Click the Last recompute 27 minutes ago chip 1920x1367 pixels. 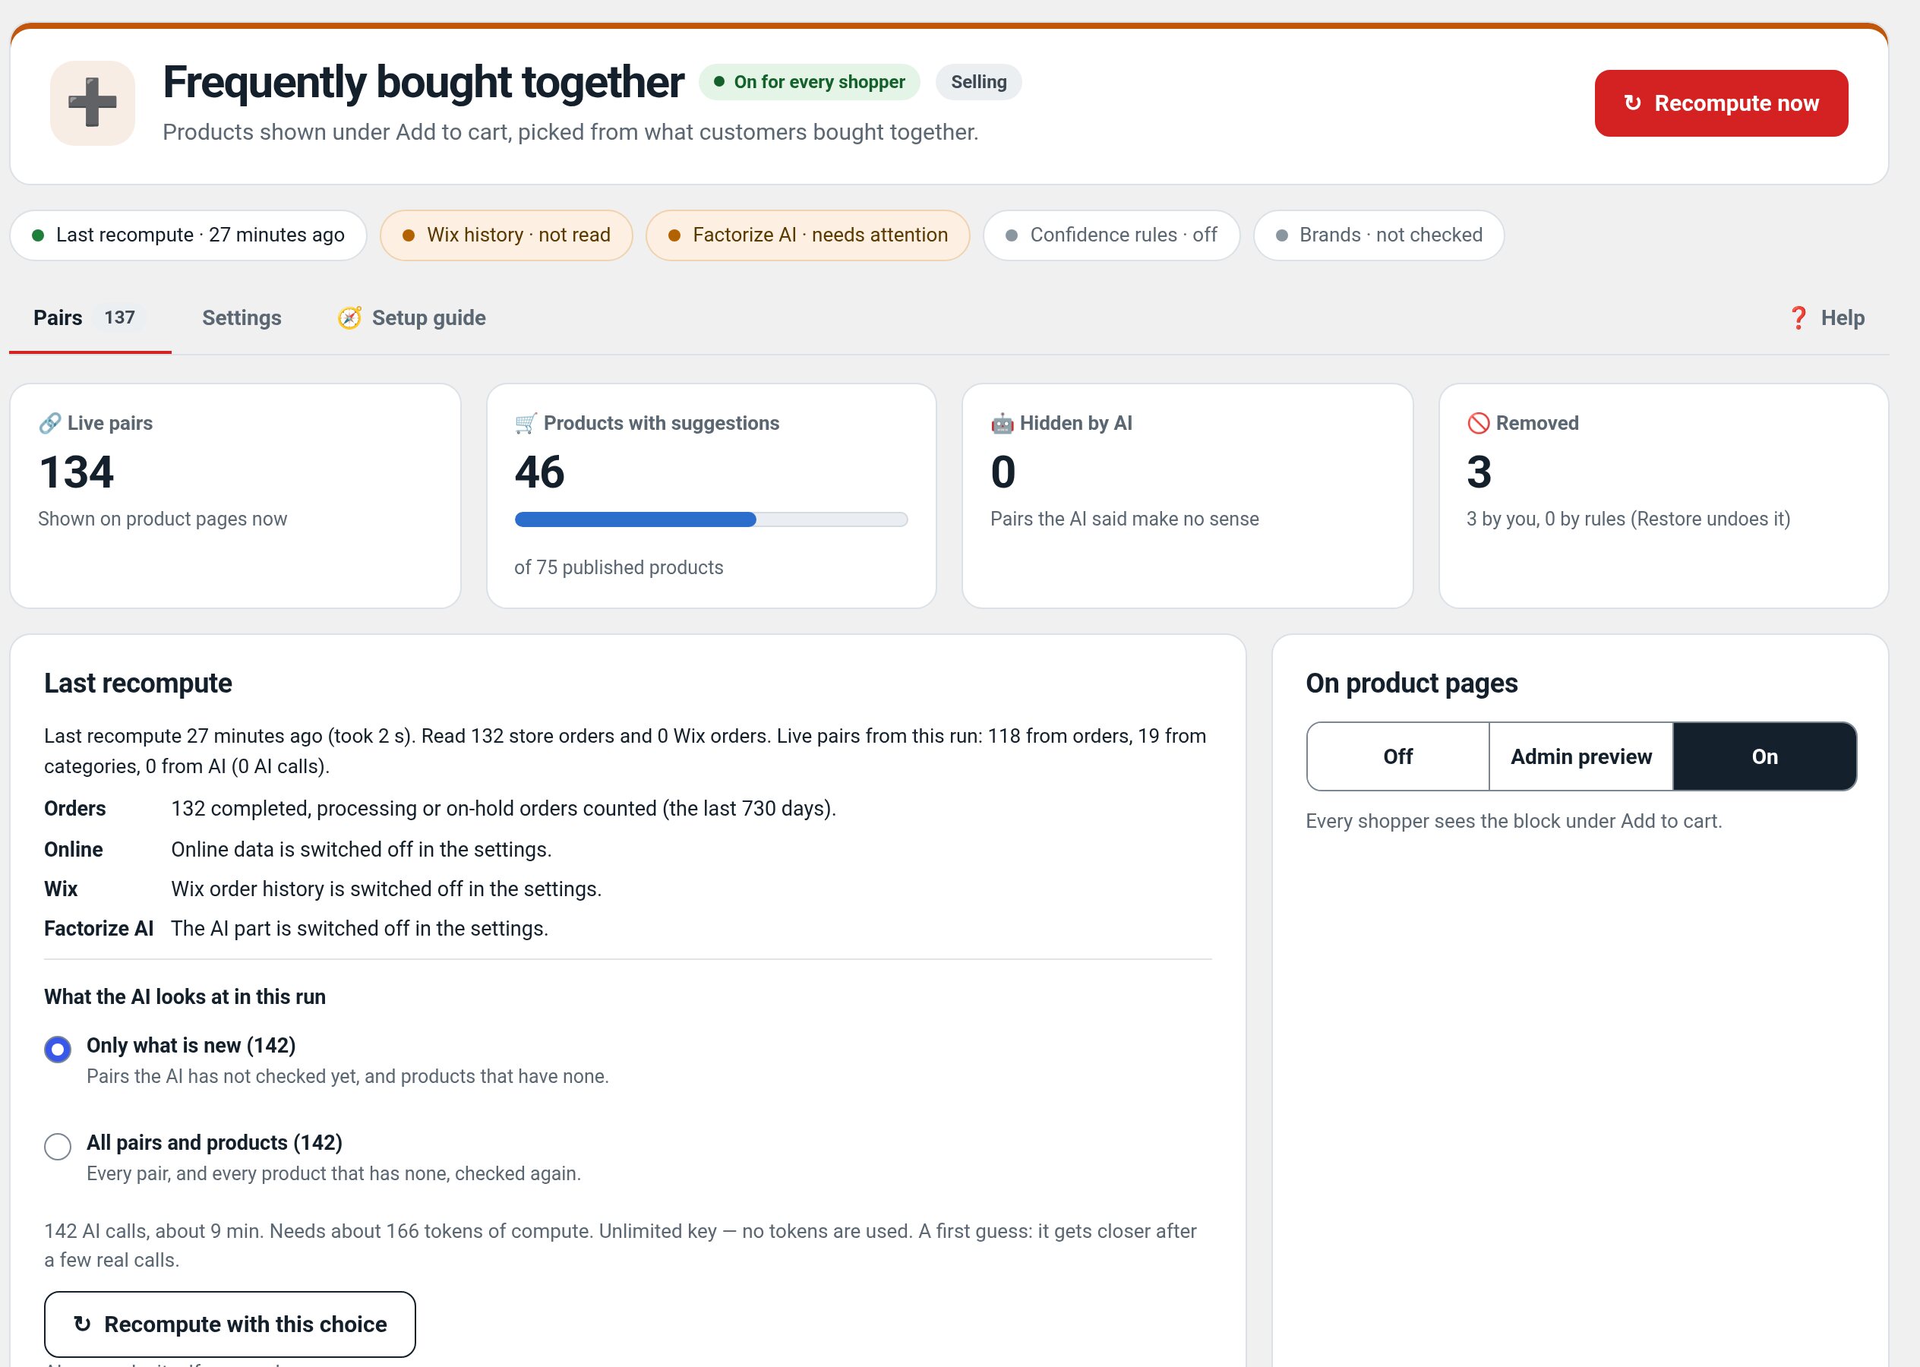pyautogui.click(x=188, y=235)
